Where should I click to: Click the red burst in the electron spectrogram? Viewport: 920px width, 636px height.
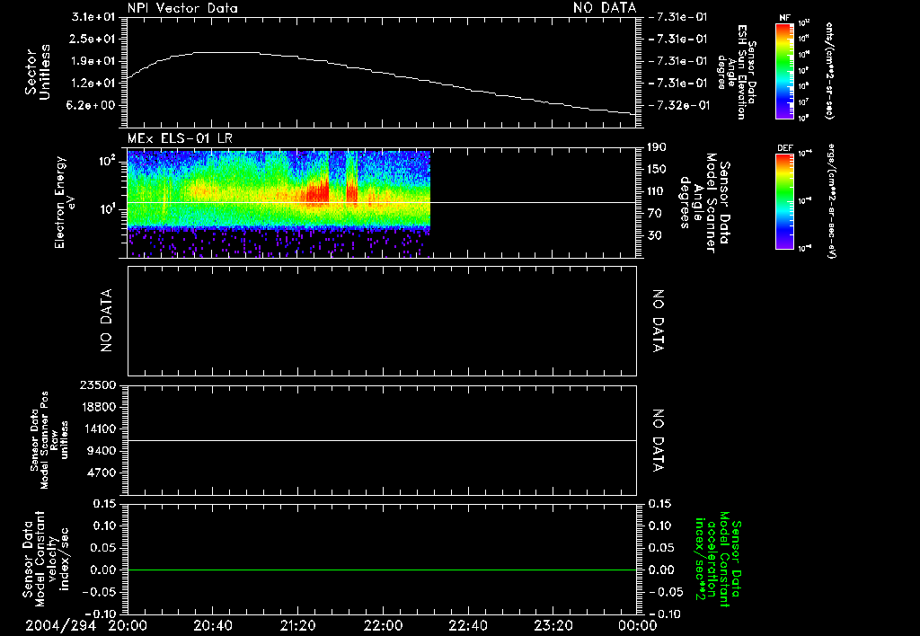[317, 192]
